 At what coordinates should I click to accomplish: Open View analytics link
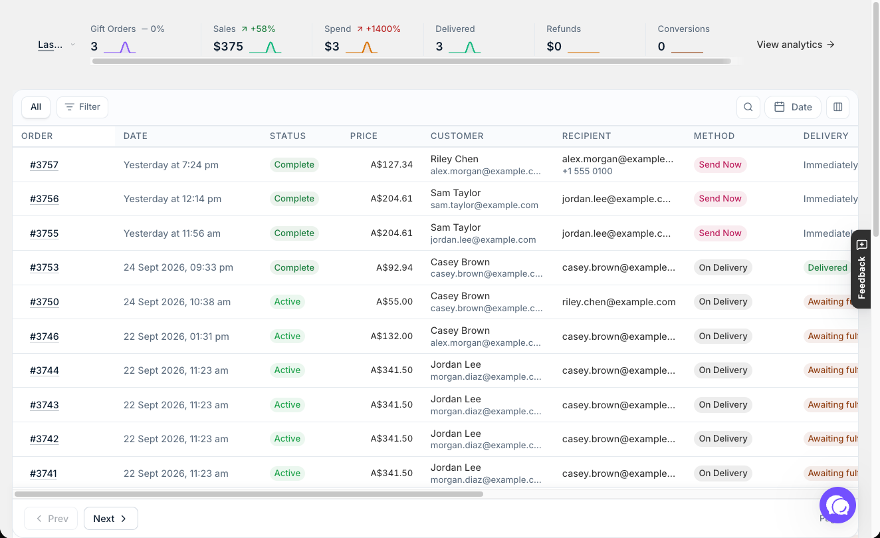point(796,45)
